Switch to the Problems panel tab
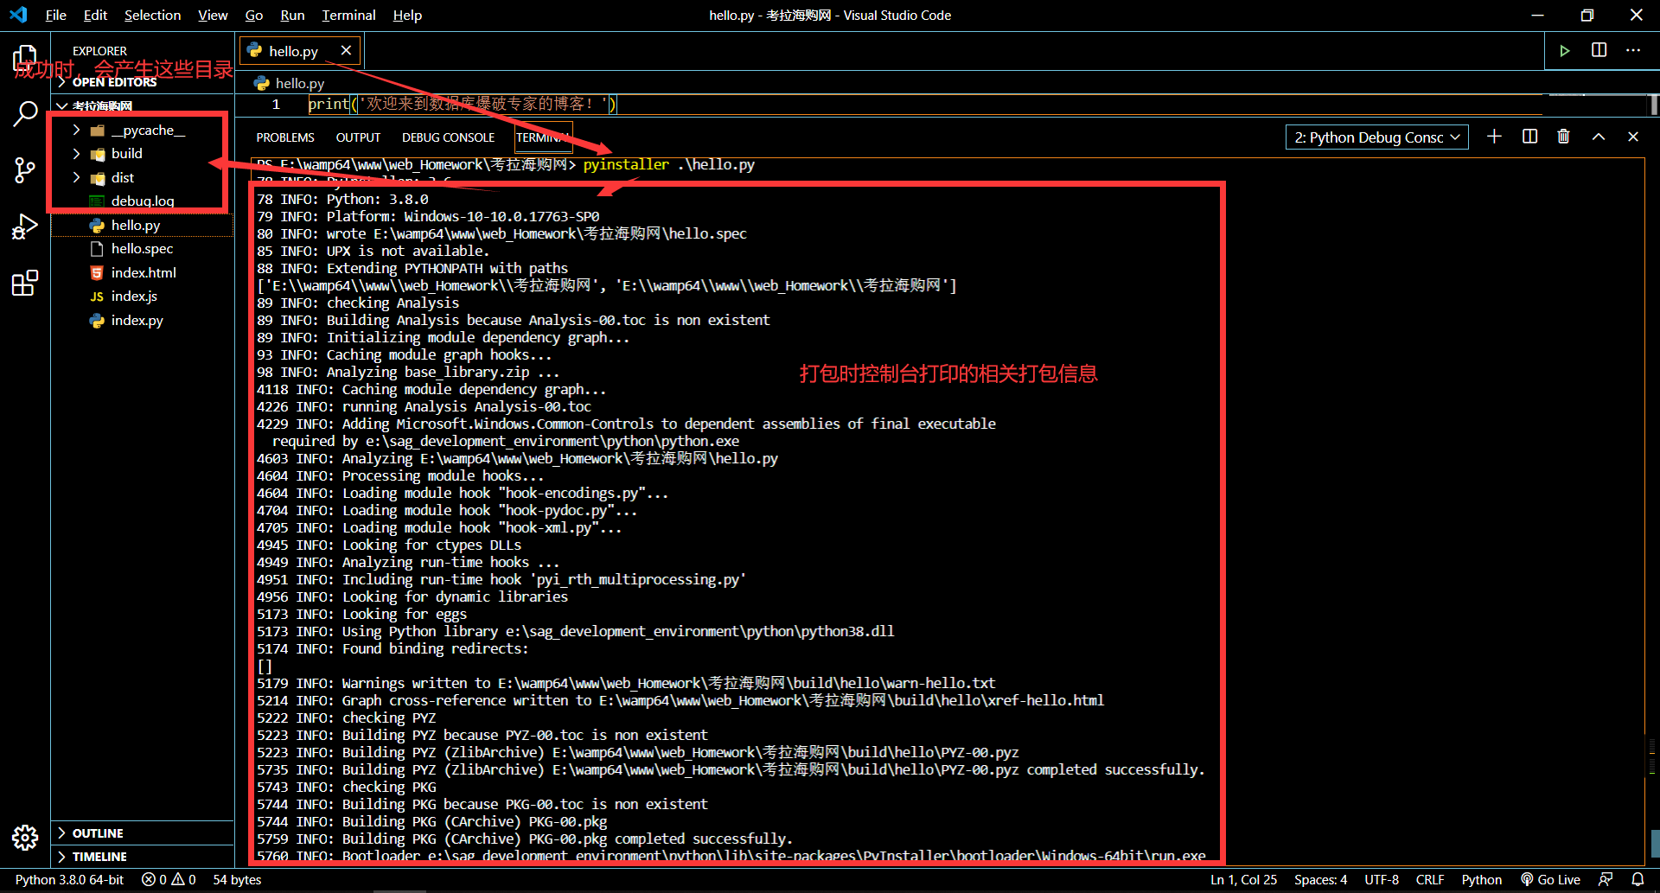 pos(285,137)
